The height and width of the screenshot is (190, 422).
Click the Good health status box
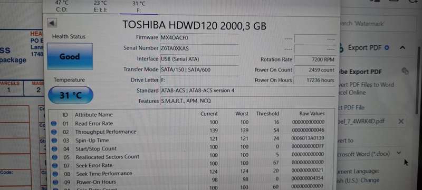click(x=70, y=56)
